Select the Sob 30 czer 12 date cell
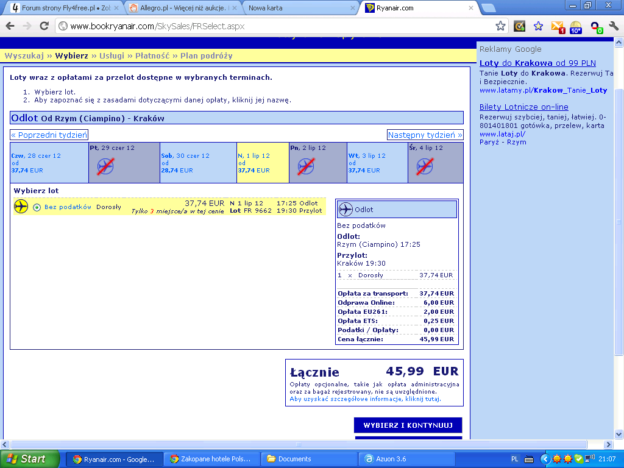This screenshot has width=624, height=468. 198,163
